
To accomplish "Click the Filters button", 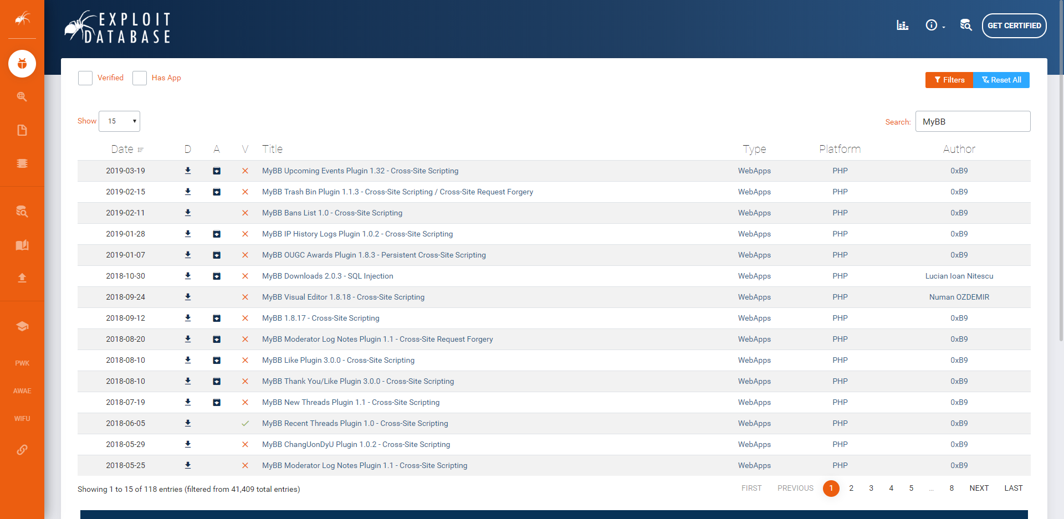I will pos(949,80).
